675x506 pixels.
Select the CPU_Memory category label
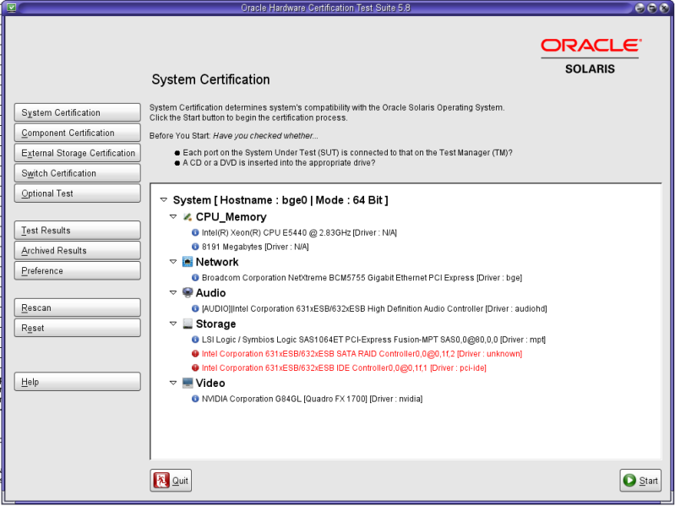pos(231,217)
